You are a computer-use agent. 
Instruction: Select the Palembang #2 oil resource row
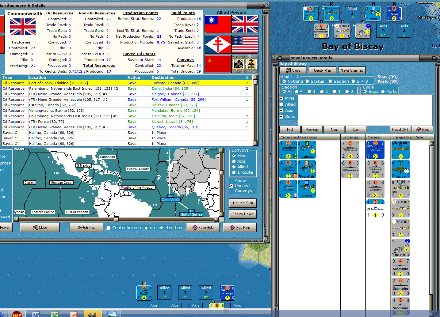point(127,89)
